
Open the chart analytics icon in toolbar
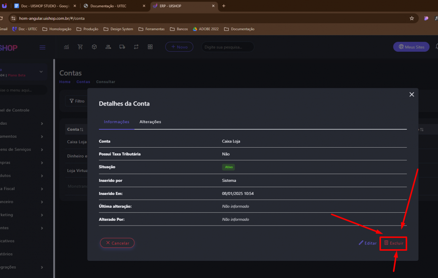coord(66,47)
